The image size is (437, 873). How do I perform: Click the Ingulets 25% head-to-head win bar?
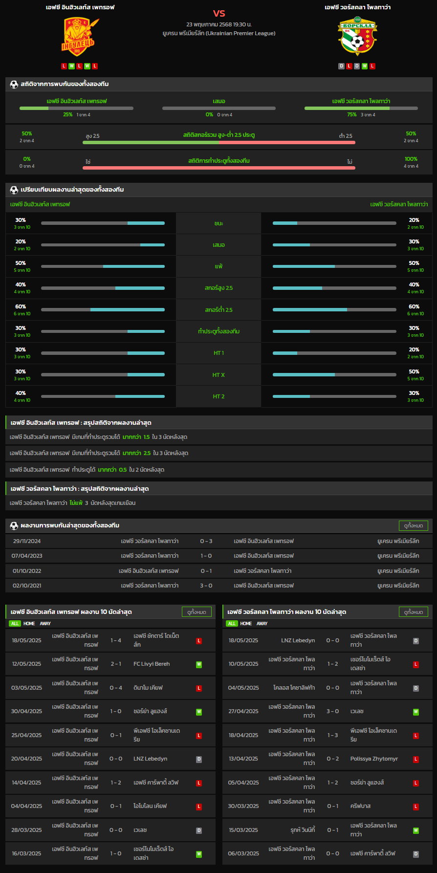point(76,108)
